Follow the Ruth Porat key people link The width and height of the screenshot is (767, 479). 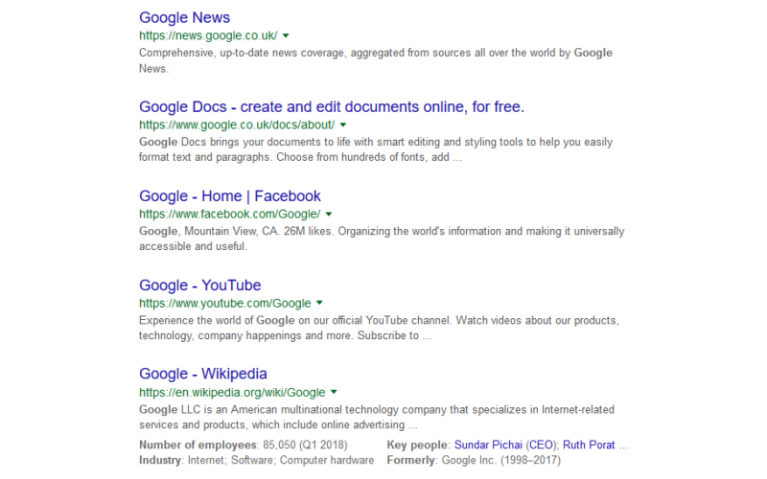(589, 445)
